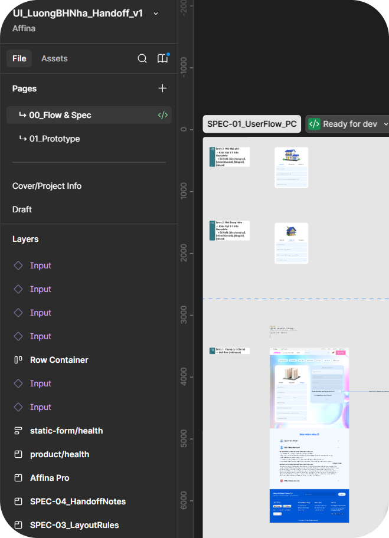The width and height of the screenshot is (389, 538).
Task: Add a new page with plus icon
Action: (x=162, y=88)
